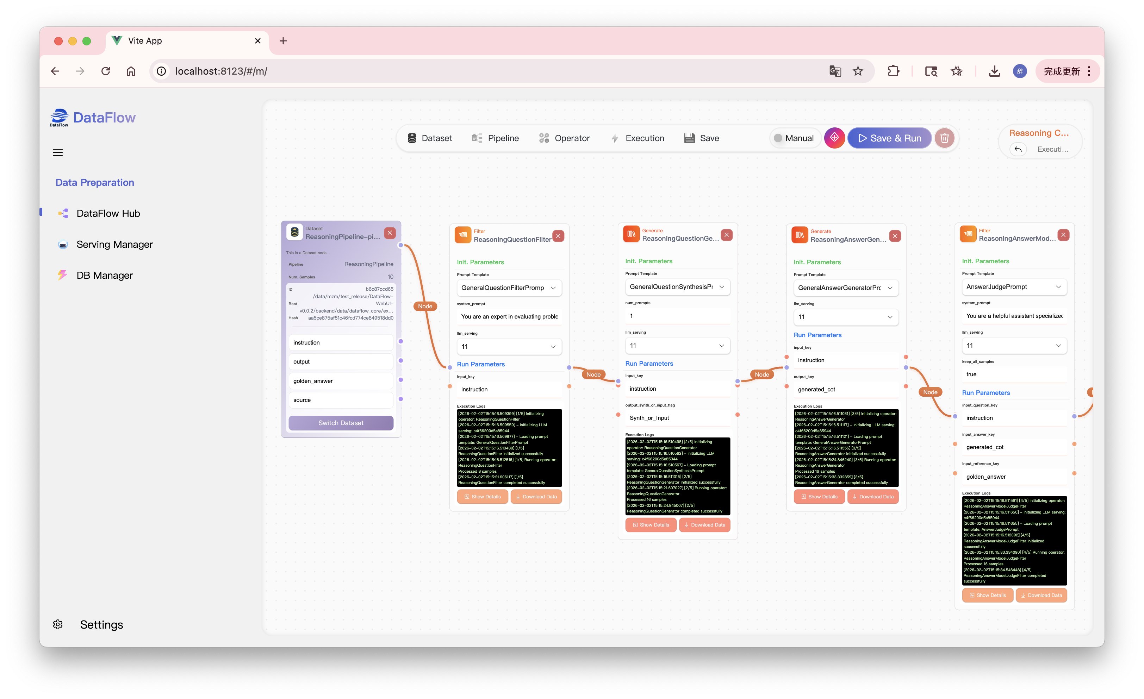Click the Switch Dataset button
Viewport: 1144px width, 699px height.
(x=341, y=423)
